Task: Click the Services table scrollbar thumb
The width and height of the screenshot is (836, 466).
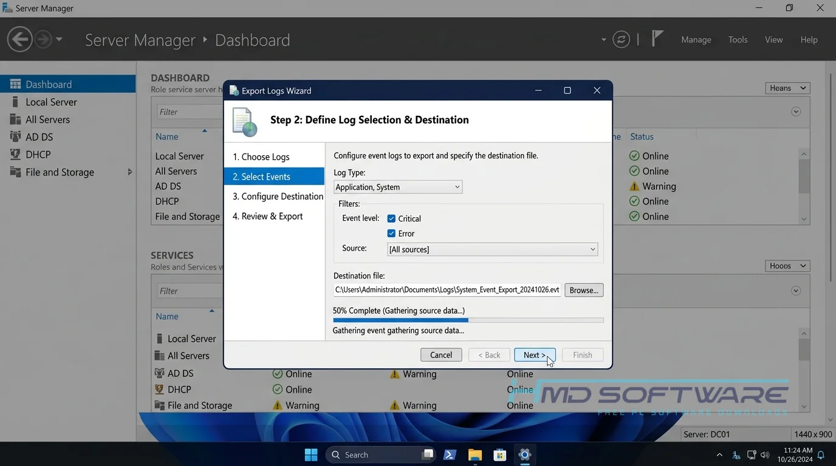Action: click(x=804, y=350)
